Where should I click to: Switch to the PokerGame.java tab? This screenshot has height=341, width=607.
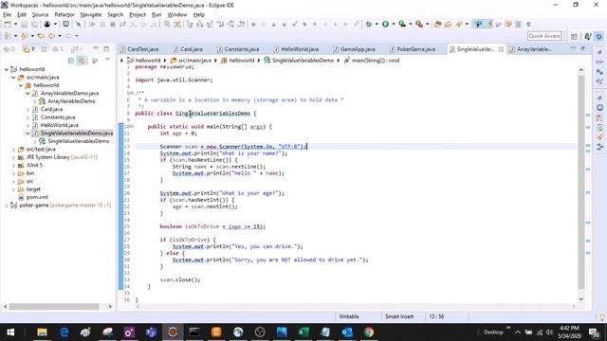pyautogui.click(x=415, y=49)
